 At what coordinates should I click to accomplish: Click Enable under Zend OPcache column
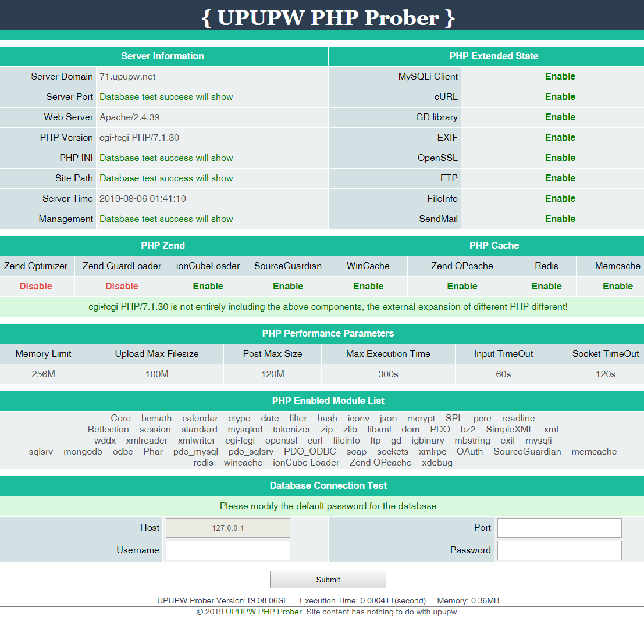[462, 287]
